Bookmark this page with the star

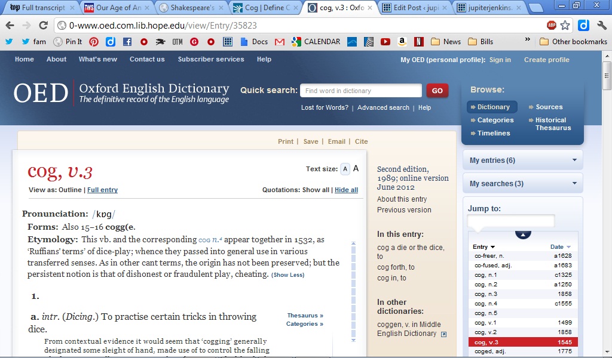(x=565, y=26)
